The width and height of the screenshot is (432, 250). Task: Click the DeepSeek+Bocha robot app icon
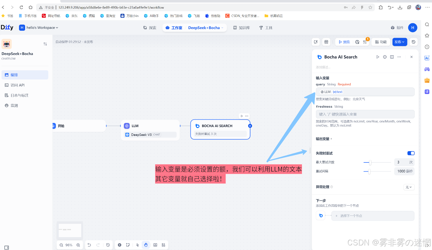pos(7,44)
